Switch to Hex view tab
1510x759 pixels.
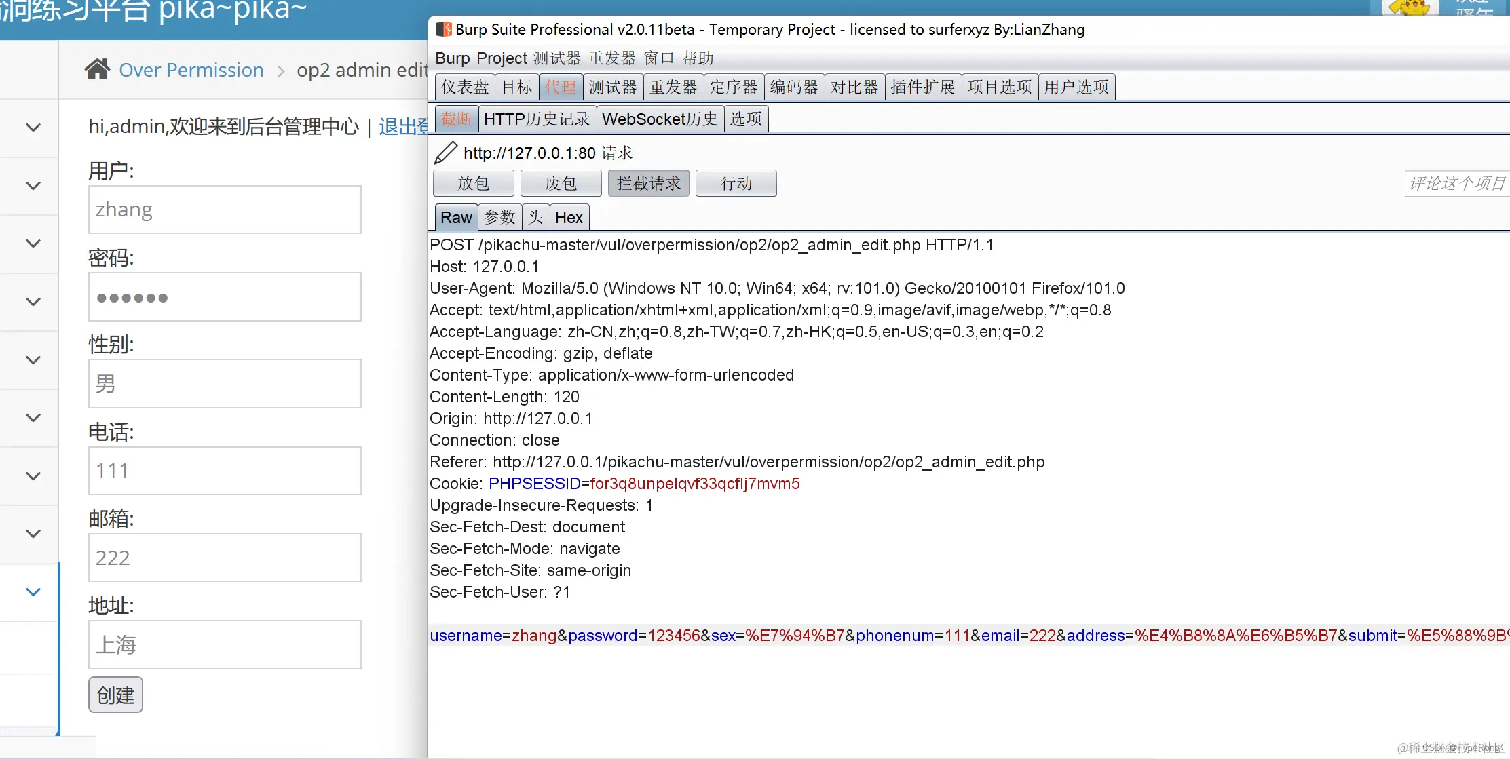tap(568, 218)
